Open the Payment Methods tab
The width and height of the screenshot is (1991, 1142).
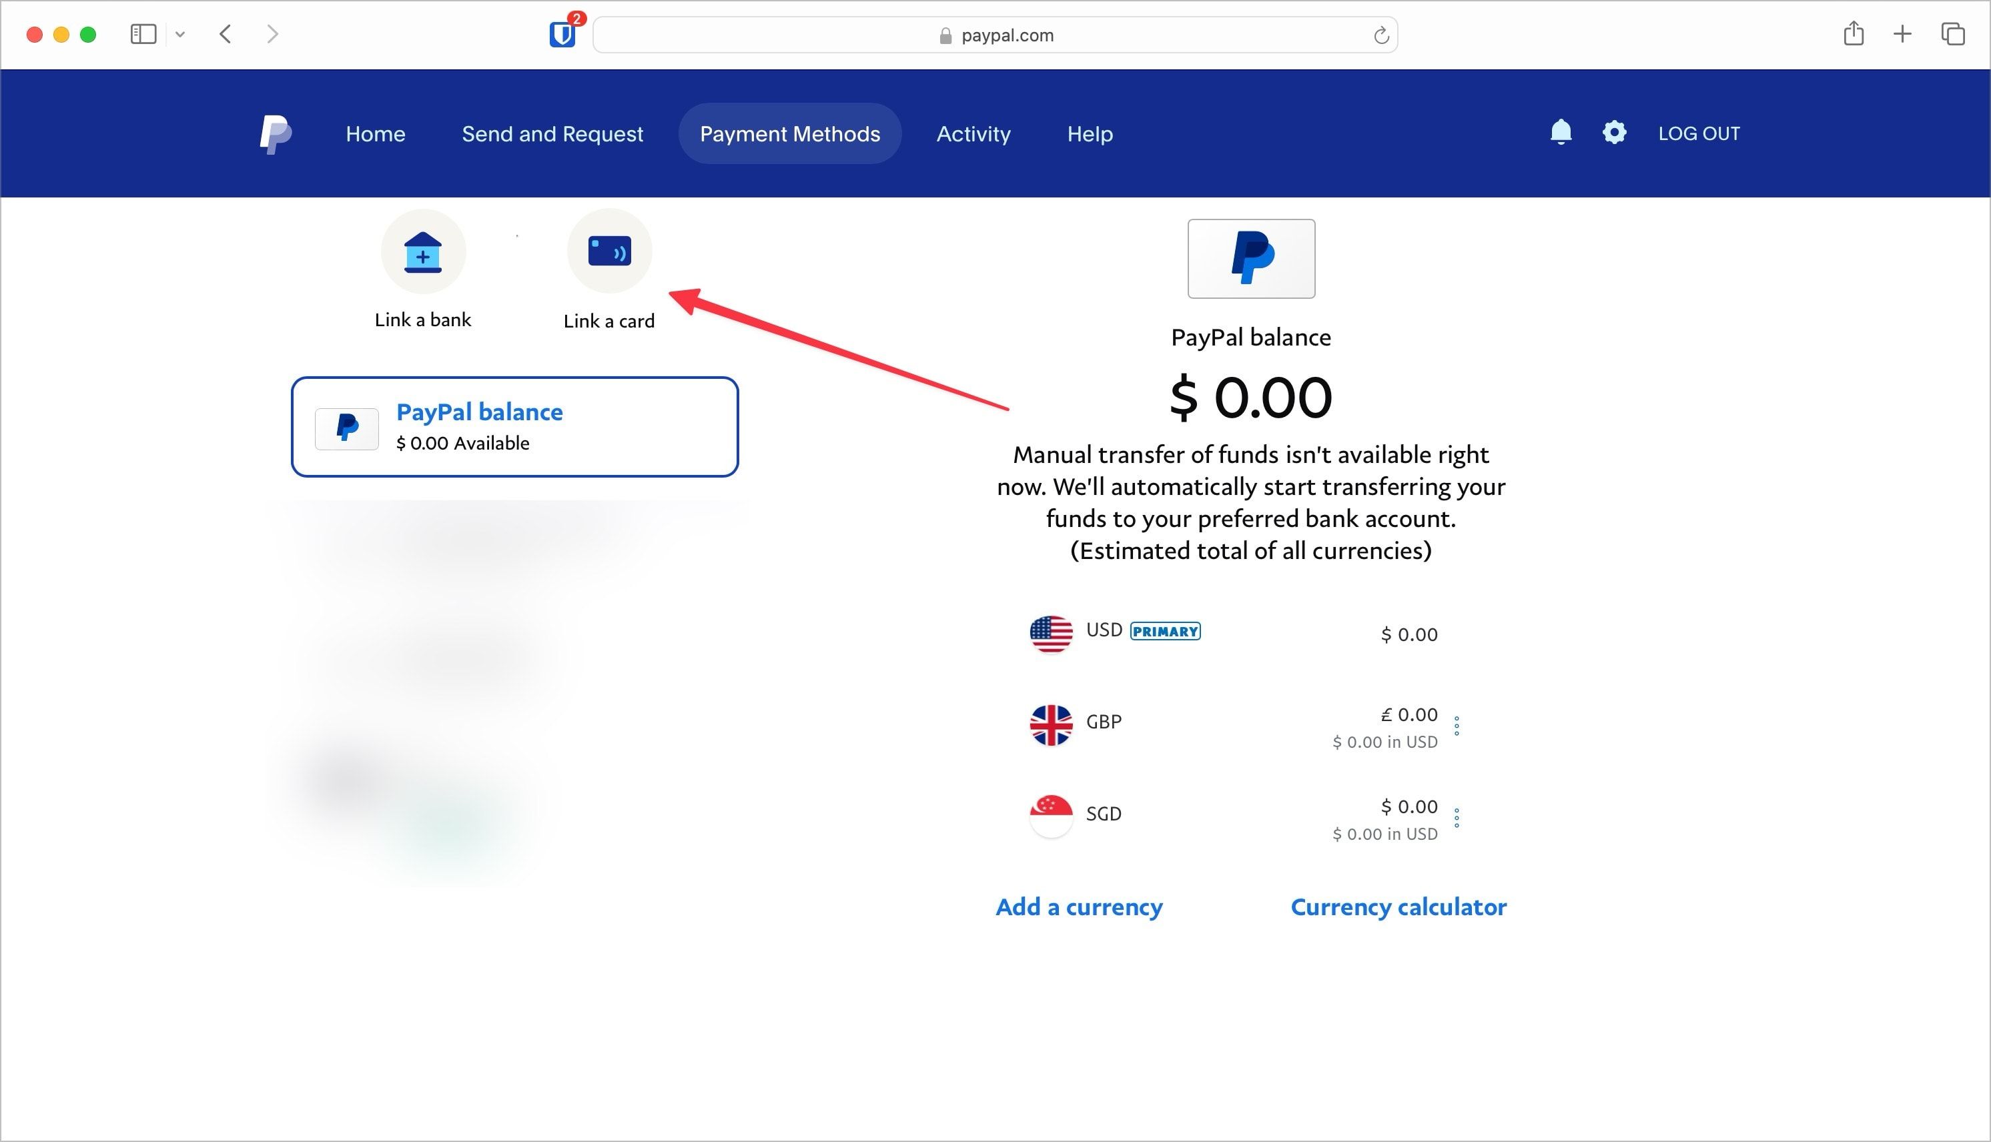(x=791, y=133)
